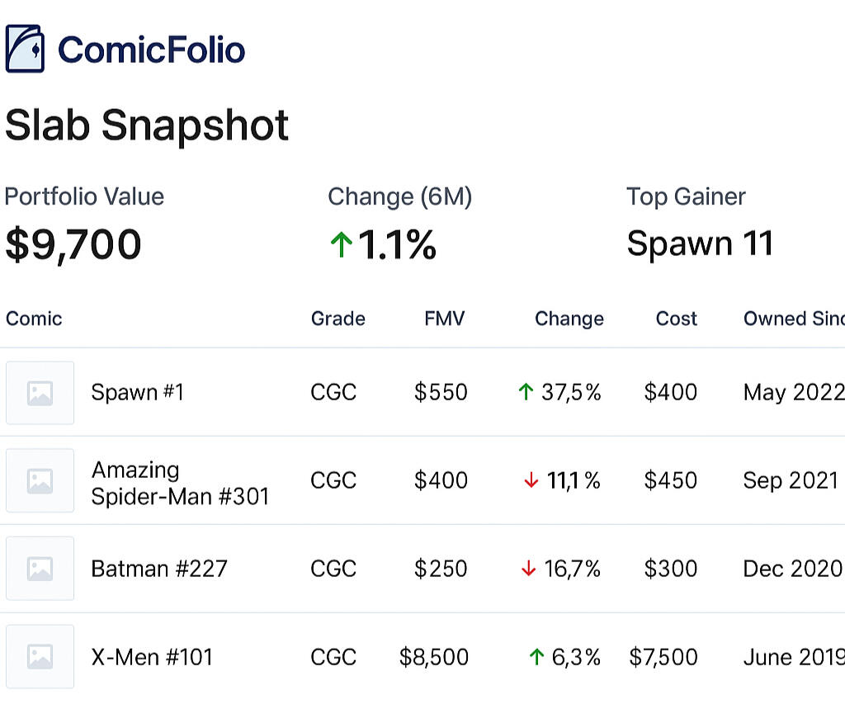Screen dimensions: 845x723
Task: Select the up arrow next to Spawn #1's gain
Action: [x=526, y=392]
